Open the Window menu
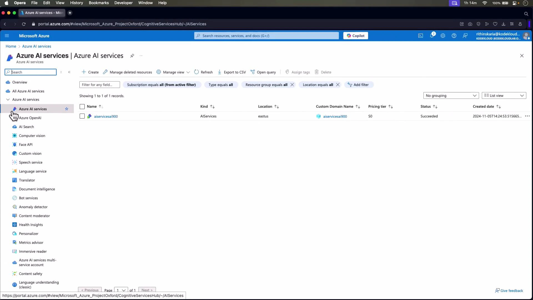Screen dimensions: 533x300 [145, 3]
